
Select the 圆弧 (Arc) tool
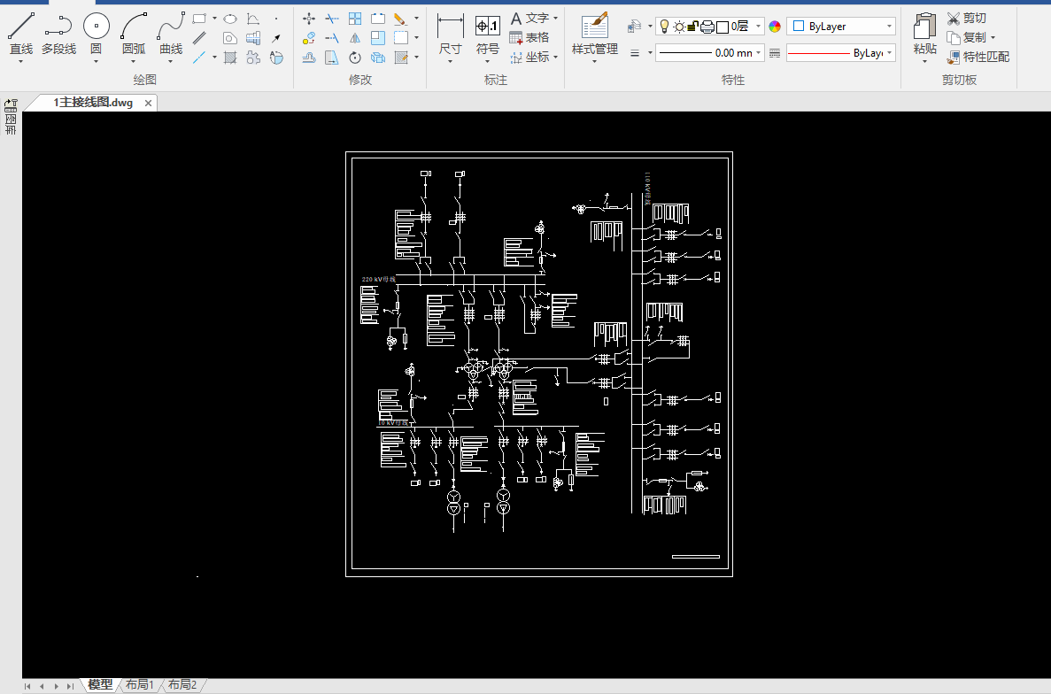(x=134, y=32)
